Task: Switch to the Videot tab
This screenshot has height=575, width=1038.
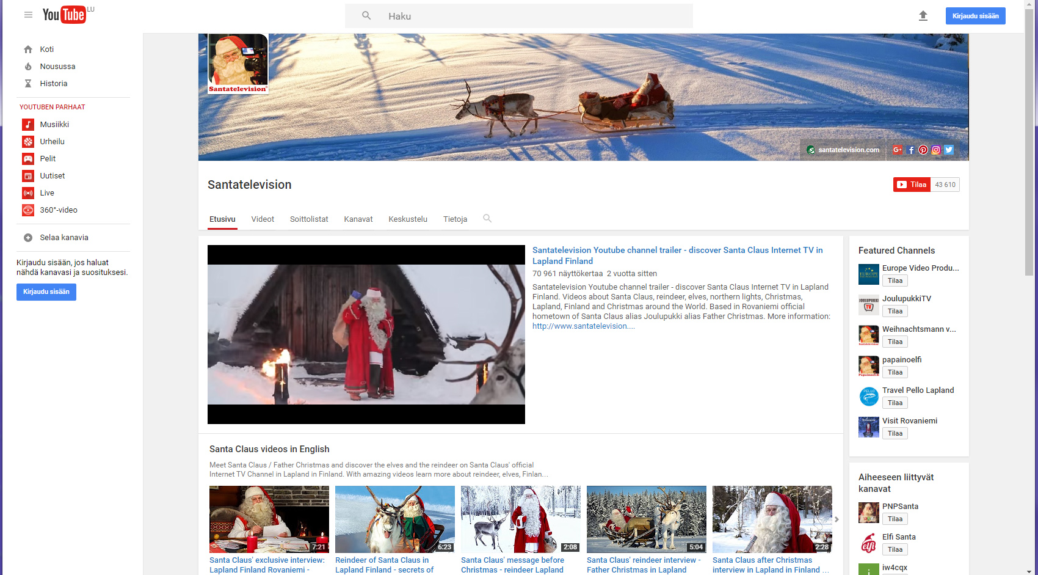Action: click(x=263, y=219)
